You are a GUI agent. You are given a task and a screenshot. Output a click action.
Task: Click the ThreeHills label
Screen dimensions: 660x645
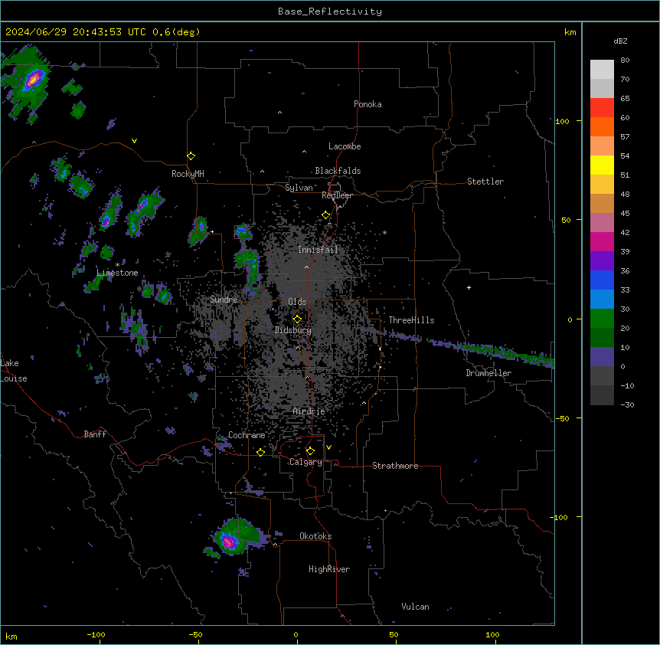point(411,320)
